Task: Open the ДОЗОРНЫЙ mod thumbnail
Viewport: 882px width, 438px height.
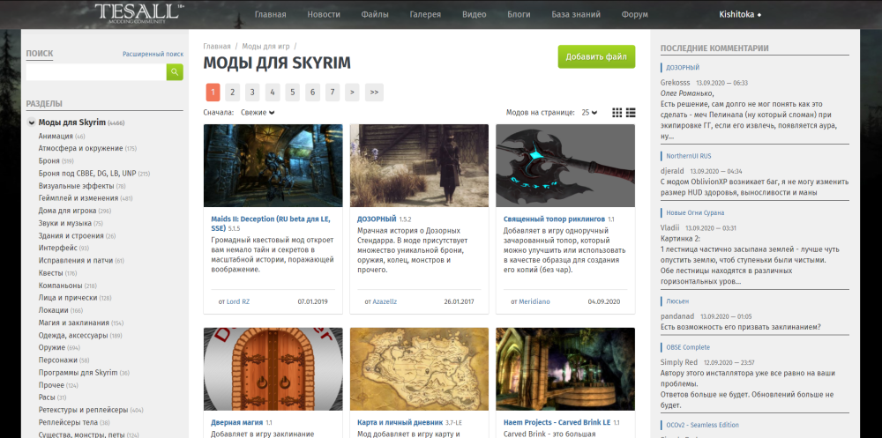Action: coord(419,166)
